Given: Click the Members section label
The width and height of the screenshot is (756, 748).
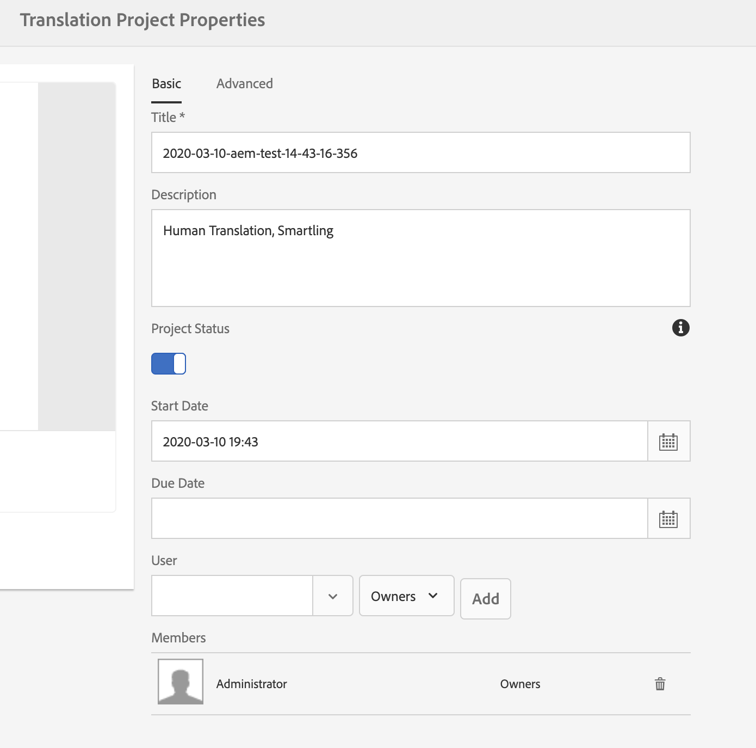Looking at the screenshot, I should point(178,637).
